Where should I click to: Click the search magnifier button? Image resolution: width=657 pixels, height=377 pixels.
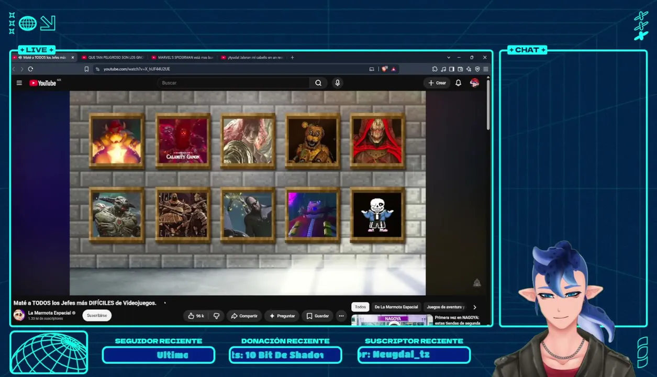318,83
